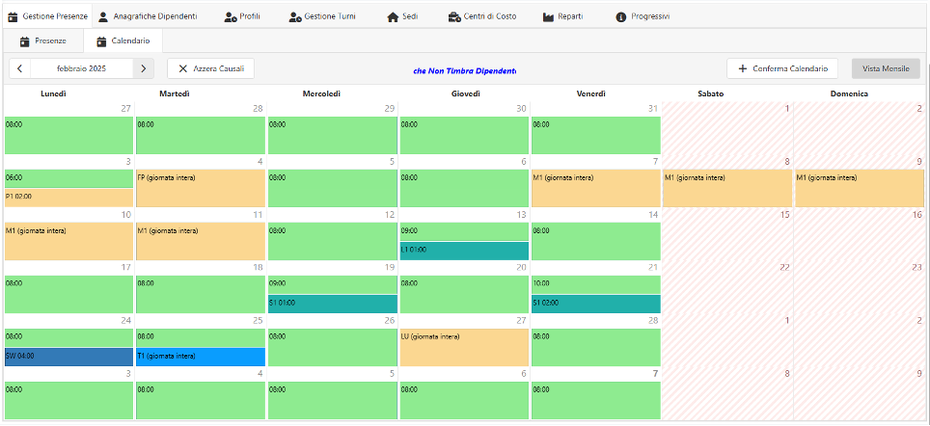Select the L1 01:00 teal event
The width and height of the screenshot is (930, 426).
[464, 251]
